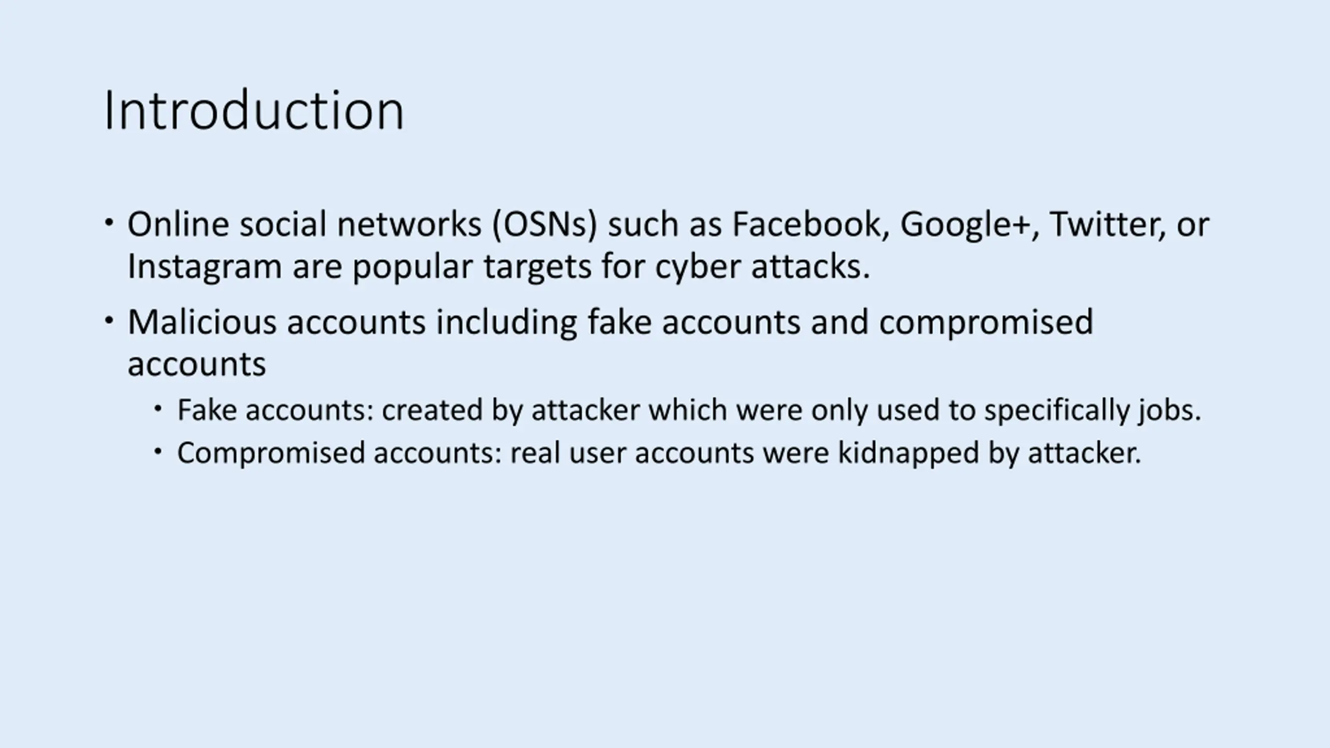Click the (OSNs) abbreviation
The width and height of the screenshot is (1330, 748).
click(x=544, y=226)
